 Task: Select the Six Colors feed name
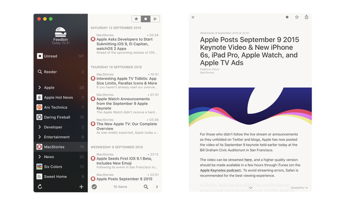click(53, 167)
